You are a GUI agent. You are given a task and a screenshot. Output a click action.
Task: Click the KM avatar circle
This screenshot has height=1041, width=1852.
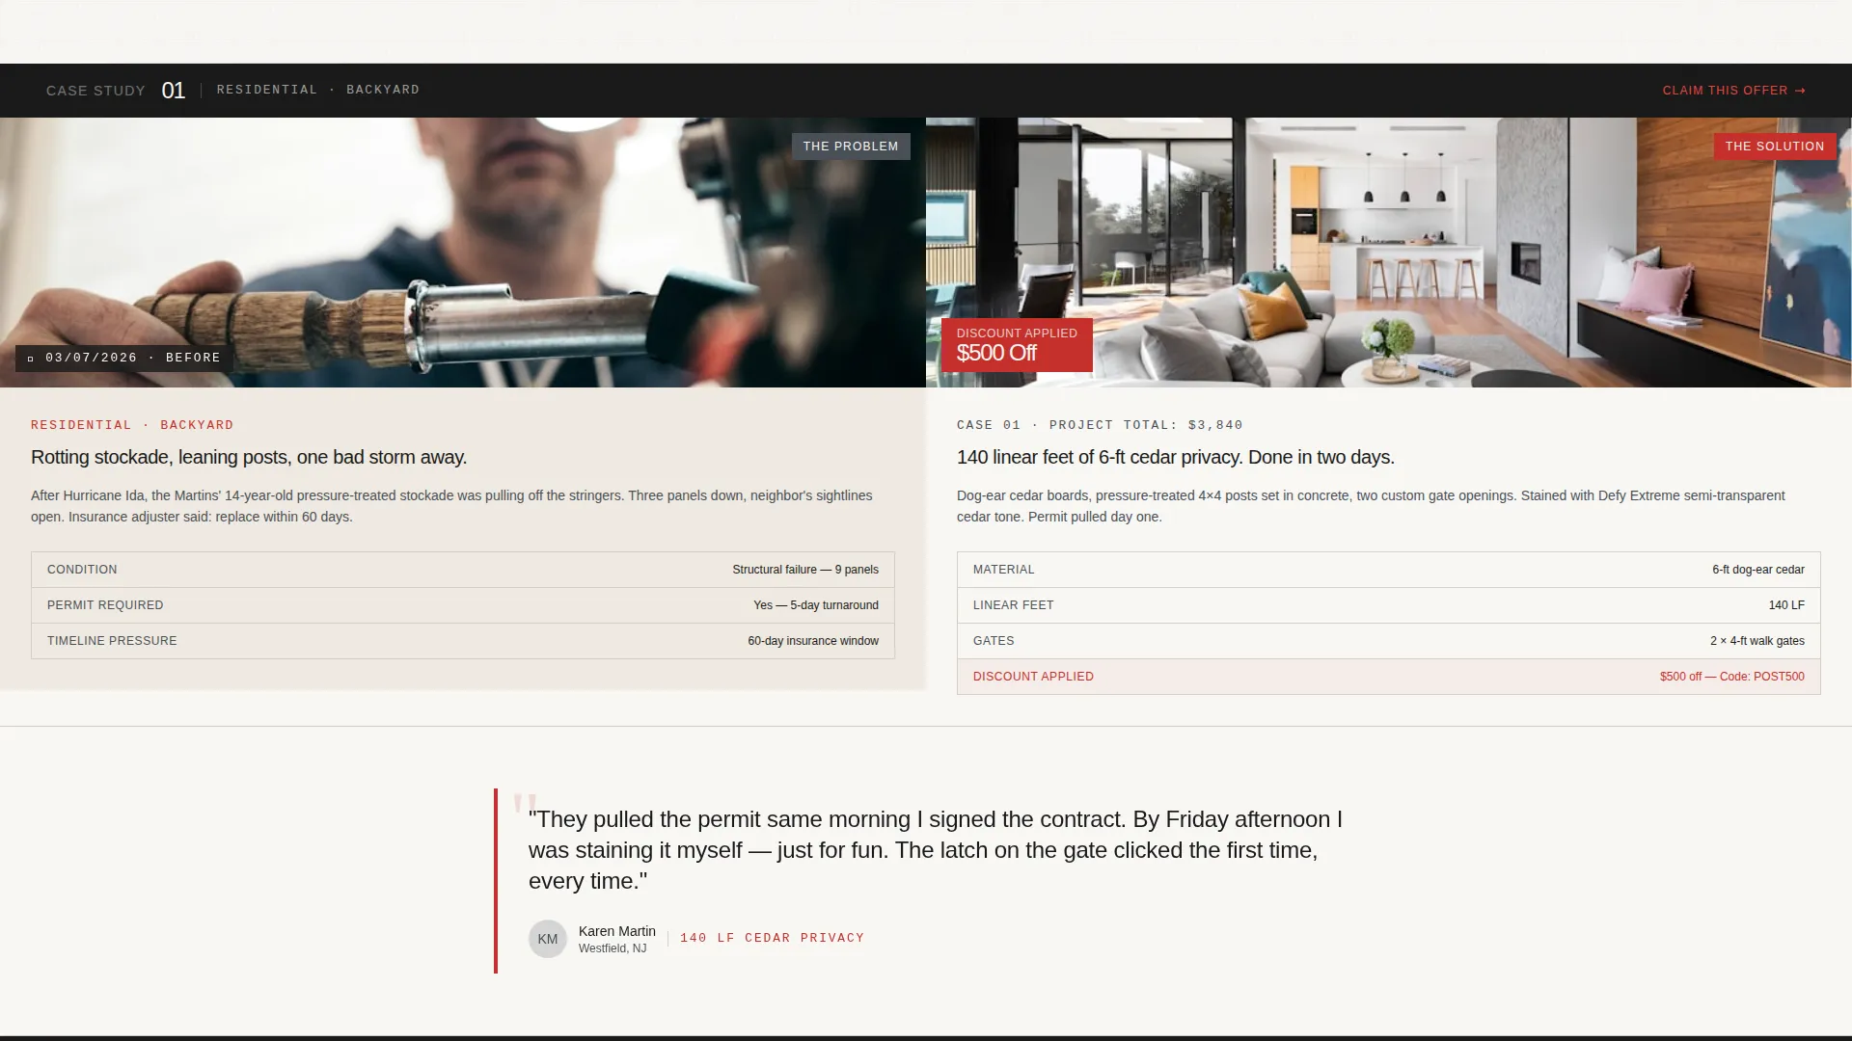pyautogui.click(x=548, y=939)
